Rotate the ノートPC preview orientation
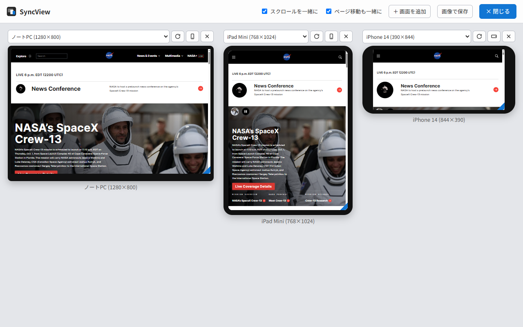 tap(192, 36)
